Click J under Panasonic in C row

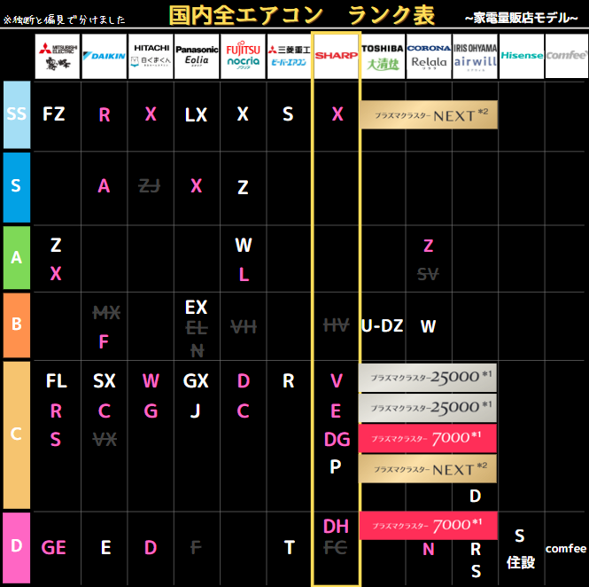click(195, 411)
